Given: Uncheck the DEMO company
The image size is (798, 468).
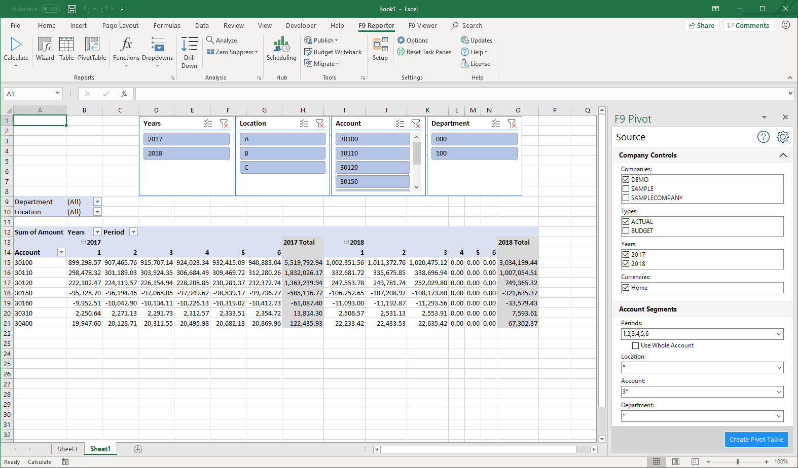Looking at the screenshot, I should pos(626,180).
